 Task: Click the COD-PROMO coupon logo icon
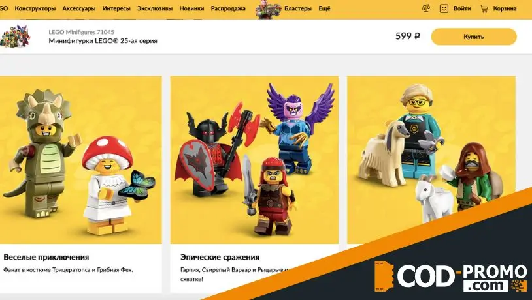(x=384, y=276)
